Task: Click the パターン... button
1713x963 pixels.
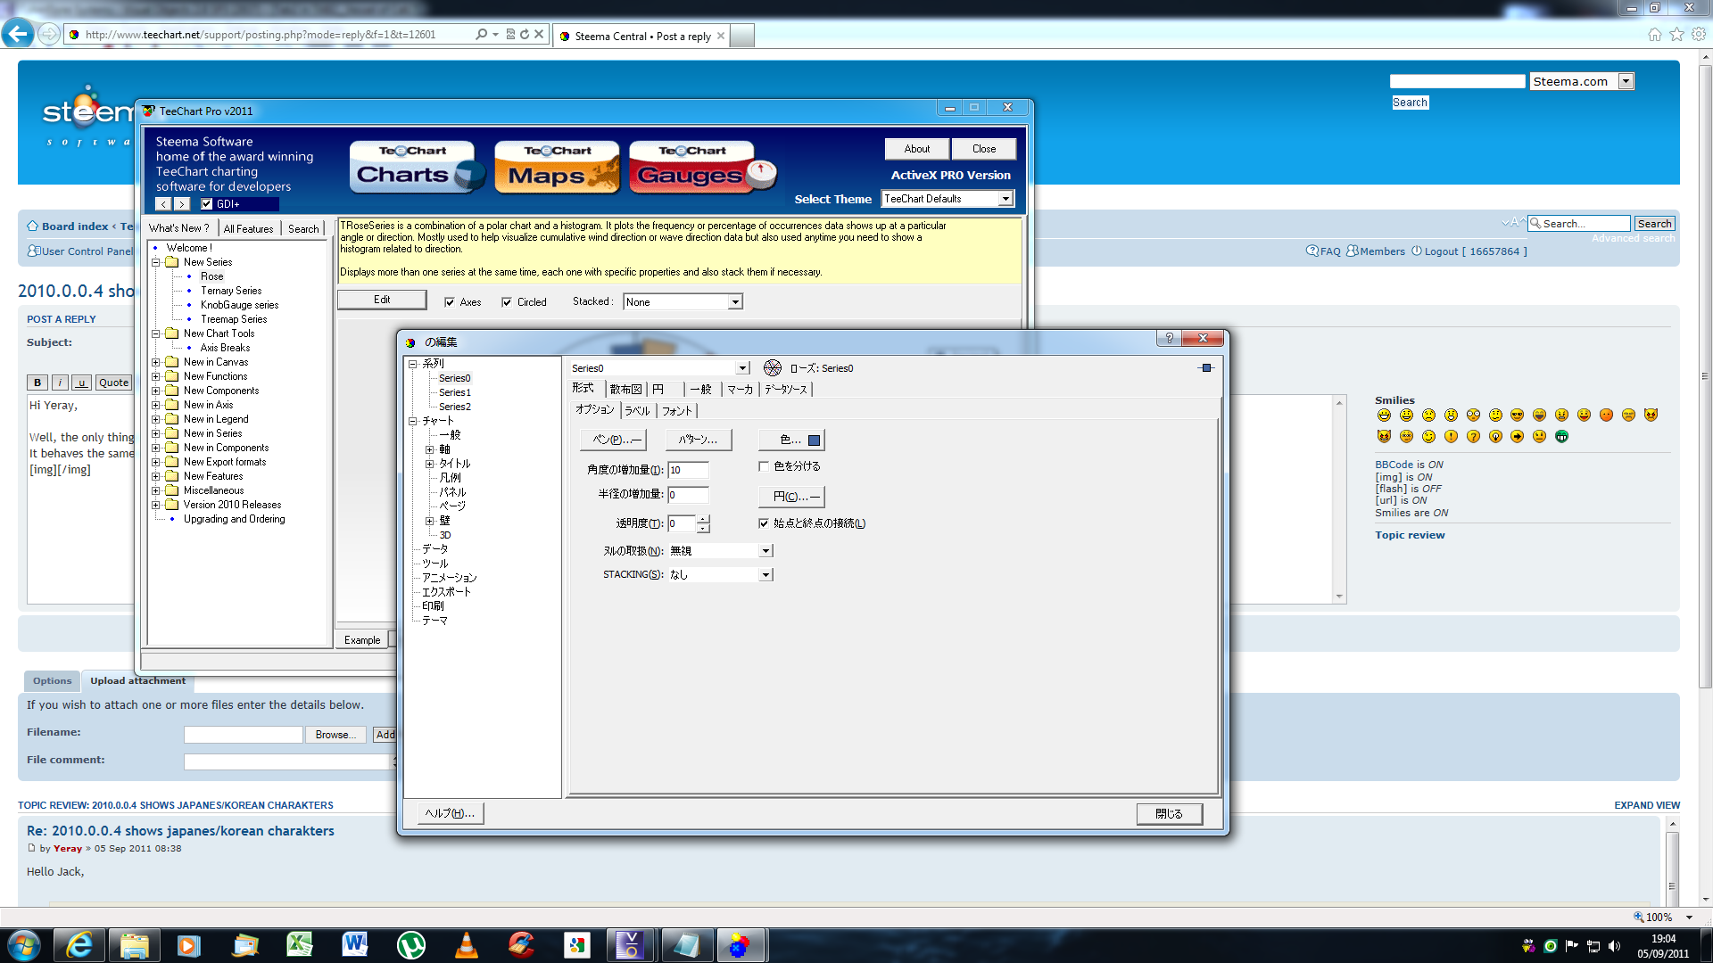Action: coord(698,440)
